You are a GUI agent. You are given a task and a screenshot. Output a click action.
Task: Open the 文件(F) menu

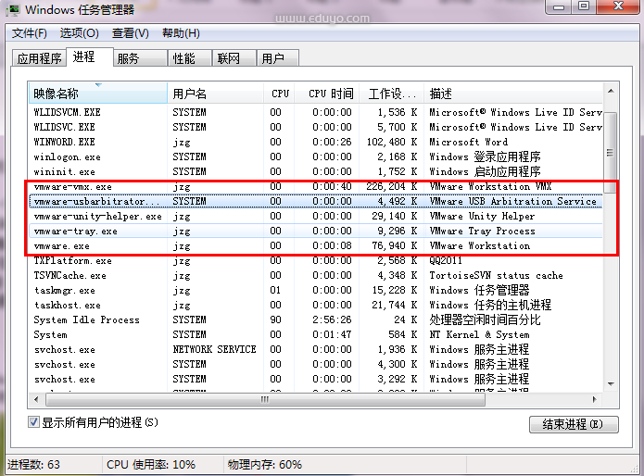[x=30, y=33]
